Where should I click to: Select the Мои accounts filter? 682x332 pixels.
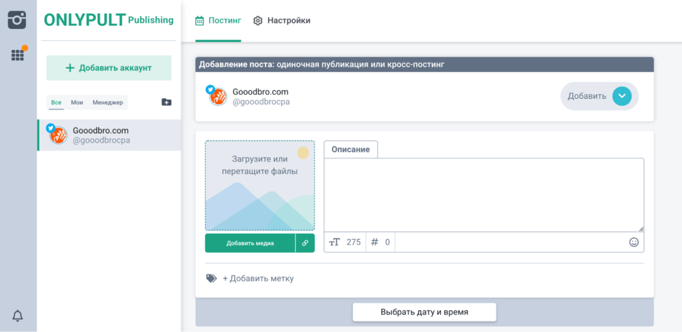(77, 102)
